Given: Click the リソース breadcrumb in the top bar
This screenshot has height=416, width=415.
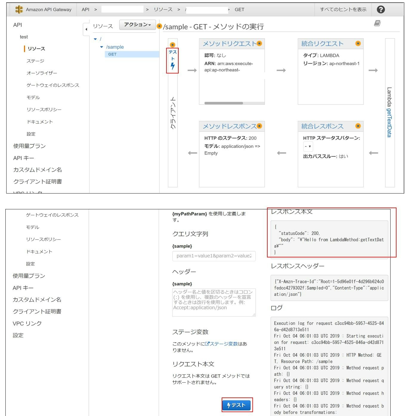Looking at the screenshot, I should pyautogui.click(x=163, y=10).
